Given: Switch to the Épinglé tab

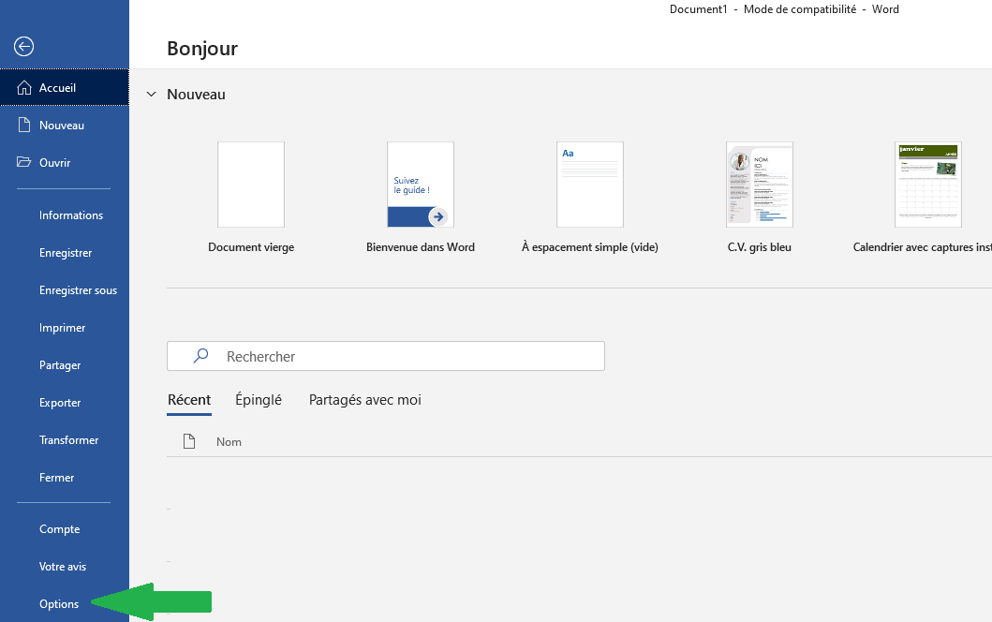Looking at the screenshot, I should pos(259,400).
